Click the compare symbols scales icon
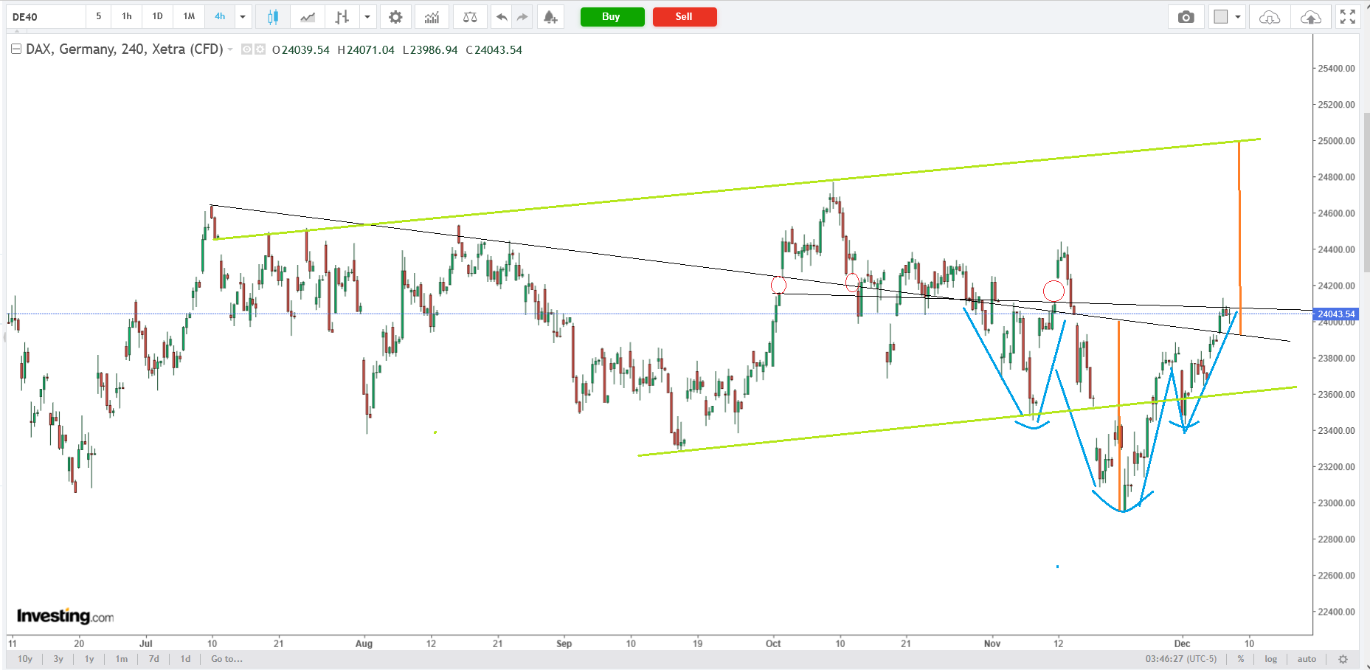The image size is (1370, 670). point(469,17)
